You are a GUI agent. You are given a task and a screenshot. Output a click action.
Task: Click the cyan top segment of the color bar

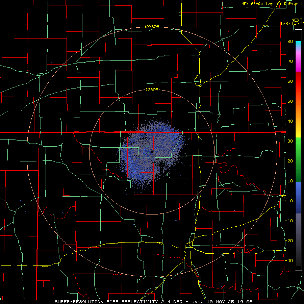(x=298, y=45)
